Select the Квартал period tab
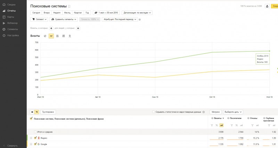This screenshot has width=278, height=148. [77, 12]
